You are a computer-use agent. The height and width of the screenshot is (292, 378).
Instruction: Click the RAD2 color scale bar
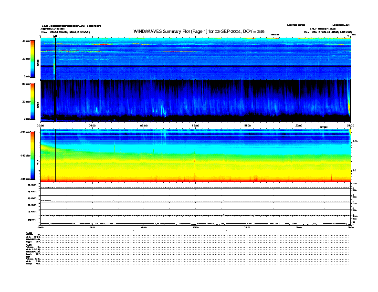click(32, 58)
